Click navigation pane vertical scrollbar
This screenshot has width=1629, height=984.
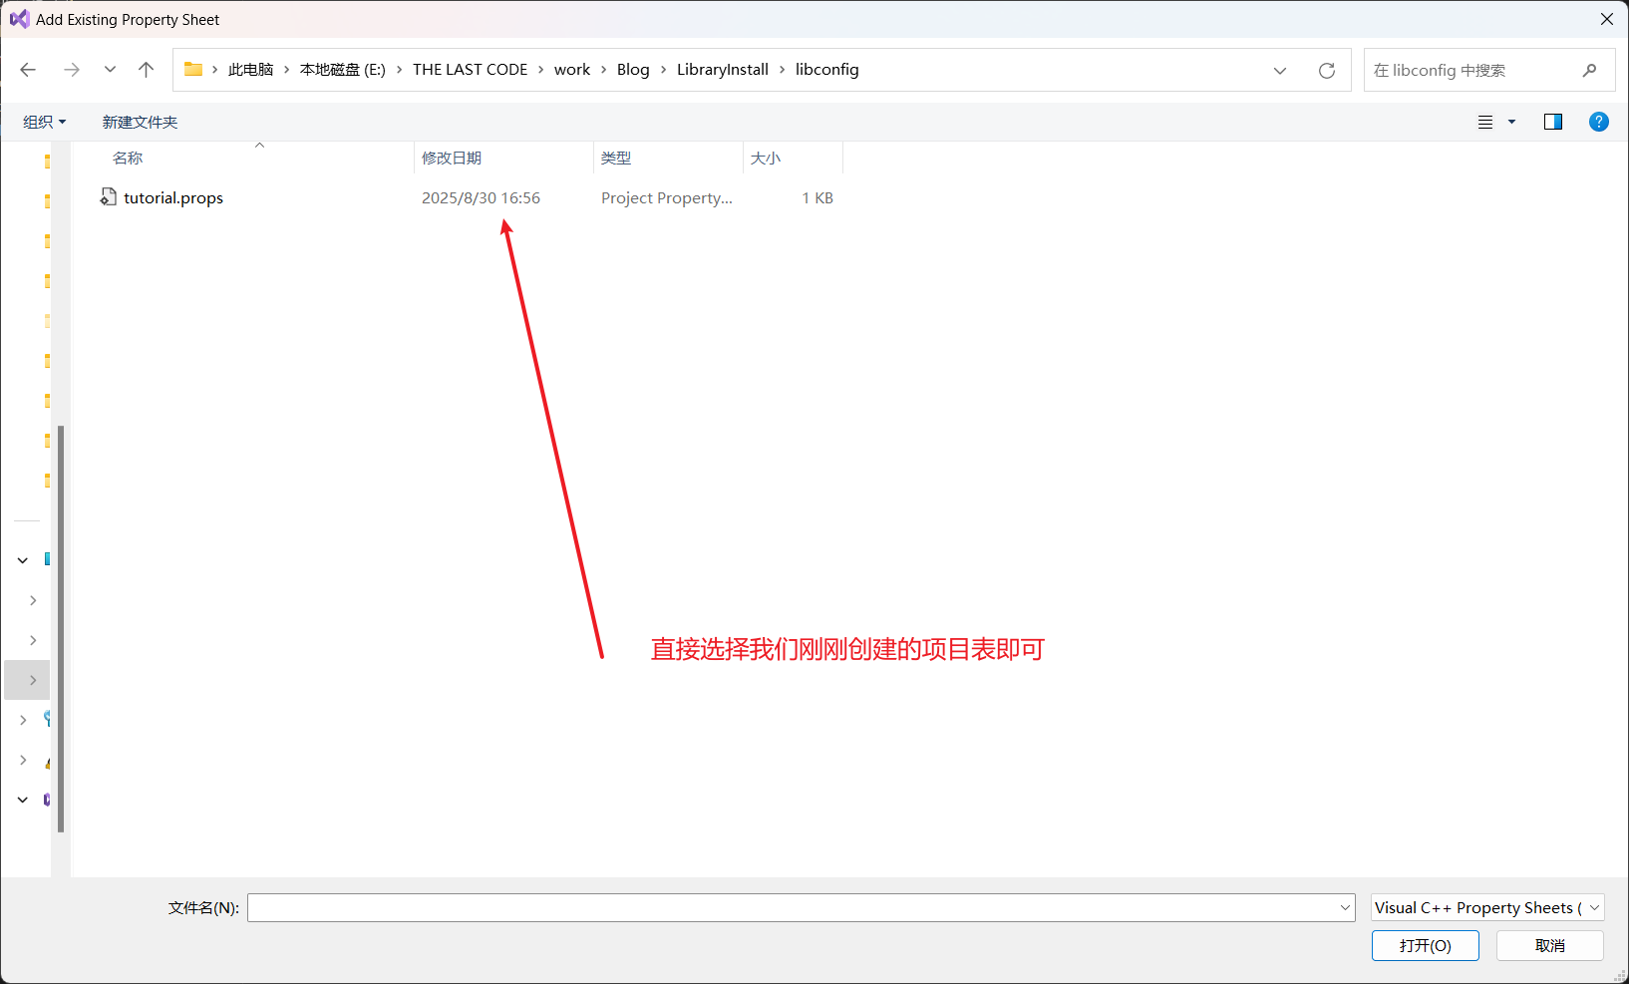coord(61,628)
